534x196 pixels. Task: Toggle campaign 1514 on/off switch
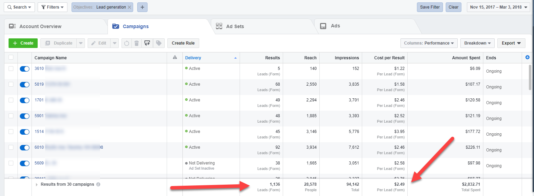[x=25, y=132]
